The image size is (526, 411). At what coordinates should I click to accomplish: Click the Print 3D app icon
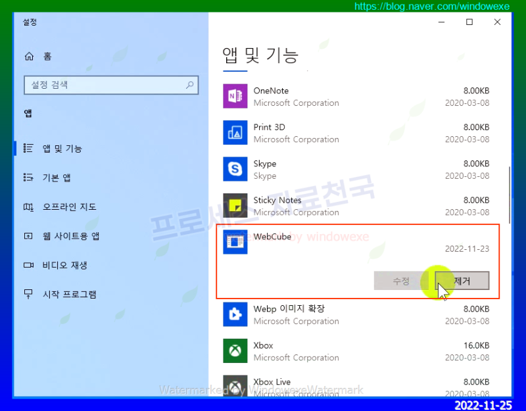coord(235,133)
